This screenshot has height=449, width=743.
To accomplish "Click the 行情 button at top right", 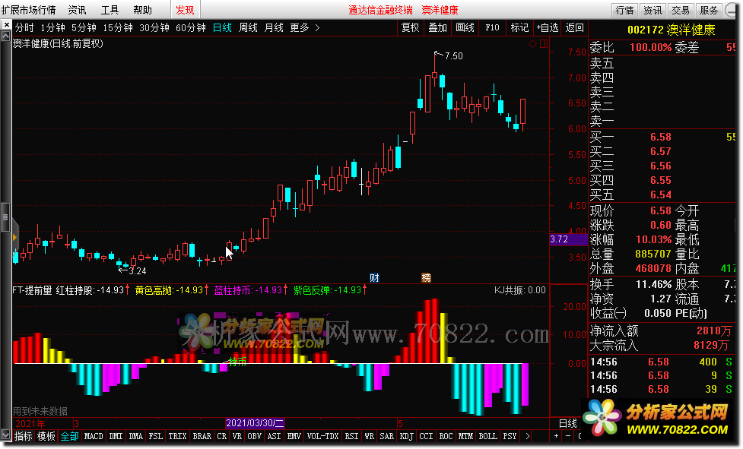I will [x=624, y=10].
